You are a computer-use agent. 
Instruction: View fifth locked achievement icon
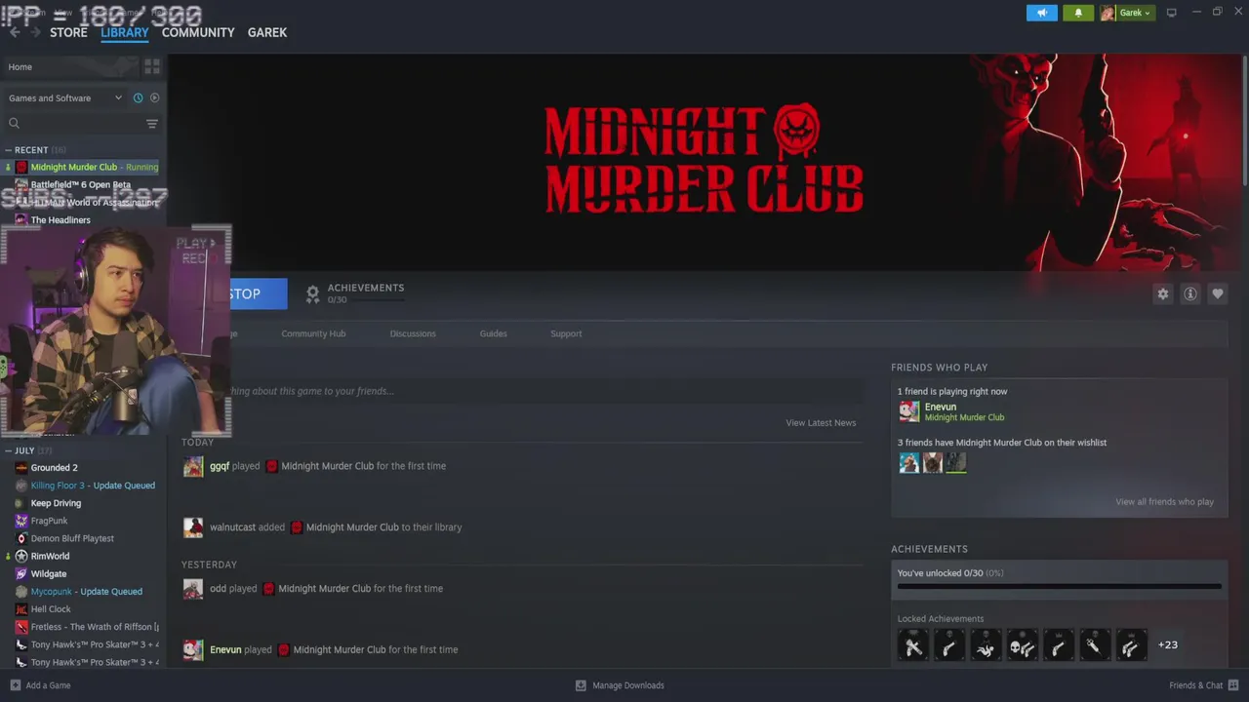(1059, 644)
